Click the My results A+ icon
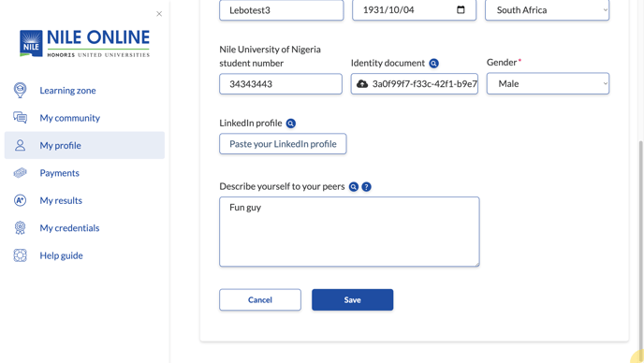 coord(21,200)
